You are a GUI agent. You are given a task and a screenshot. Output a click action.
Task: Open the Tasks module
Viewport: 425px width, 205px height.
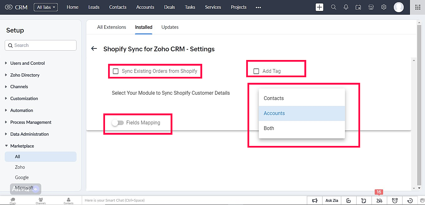tap(190, 7)
